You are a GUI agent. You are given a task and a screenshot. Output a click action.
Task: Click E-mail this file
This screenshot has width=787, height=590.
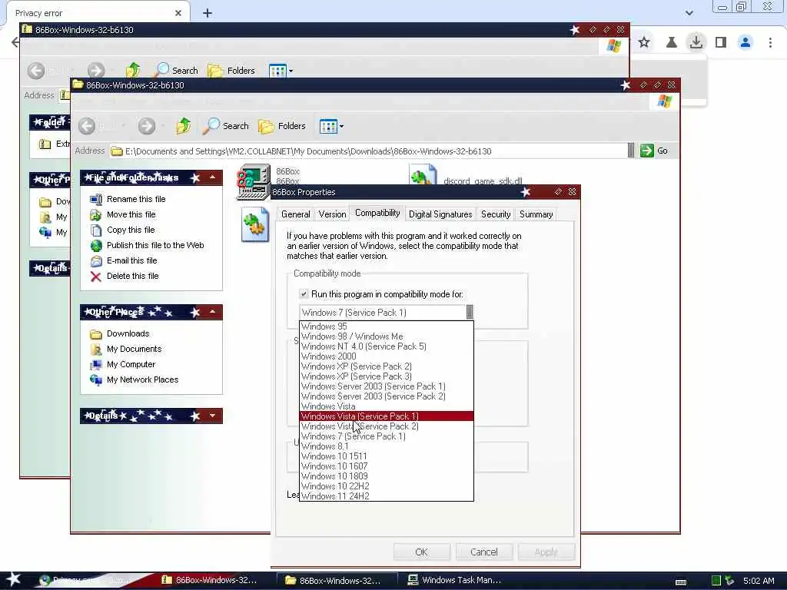124,261
